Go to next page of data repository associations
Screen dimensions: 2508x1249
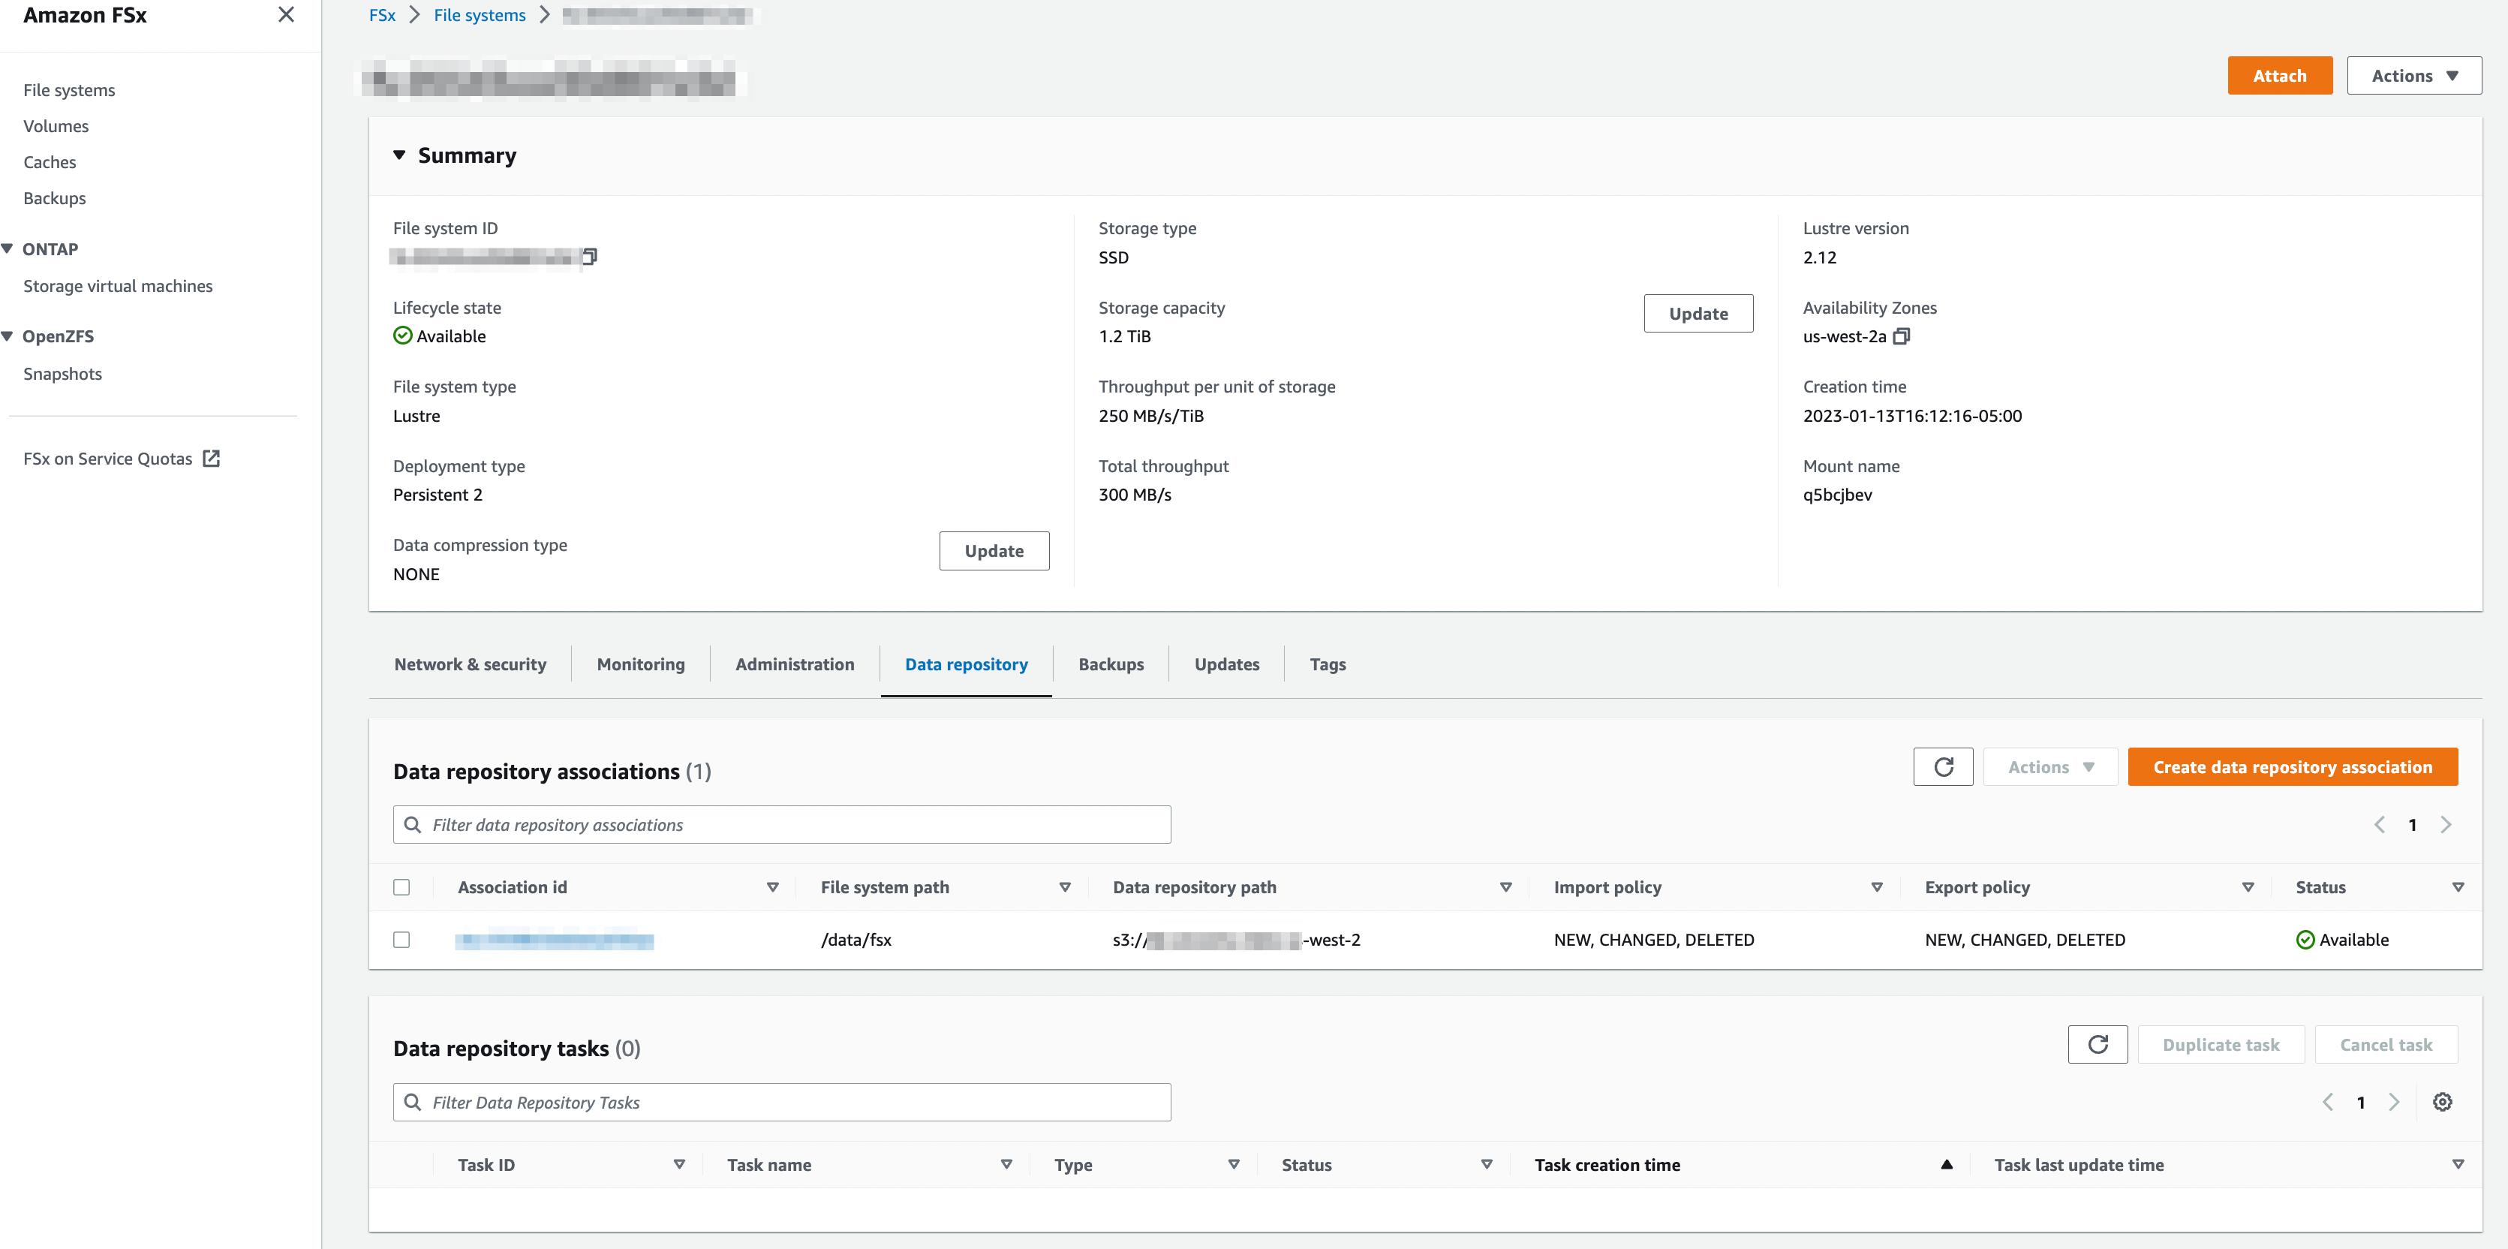(2446, 825)
